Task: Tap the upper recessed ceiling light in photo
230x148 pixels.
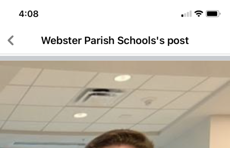Action: (x=122, y=78)
